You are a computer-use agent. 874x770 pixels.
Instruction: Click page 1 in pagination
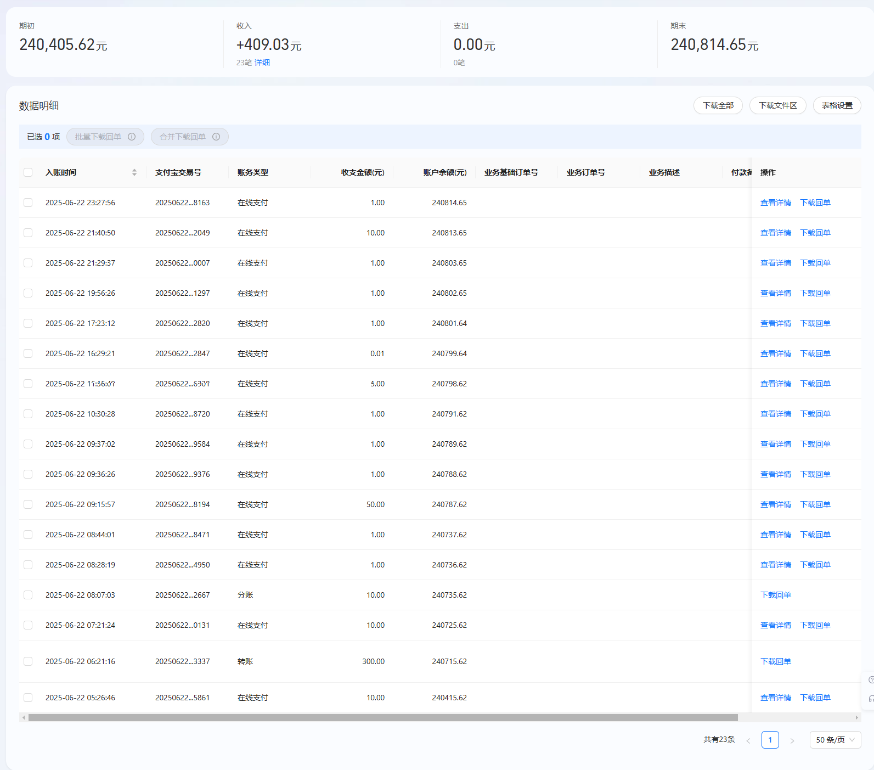tap(770, 740)
